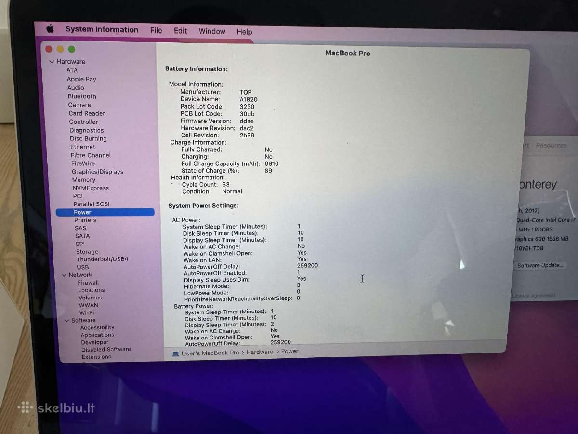The width and height of the screenshot is (578, 434).
Task: Select Diagnostics in the sidebar
Action: [x=87, y=130]
